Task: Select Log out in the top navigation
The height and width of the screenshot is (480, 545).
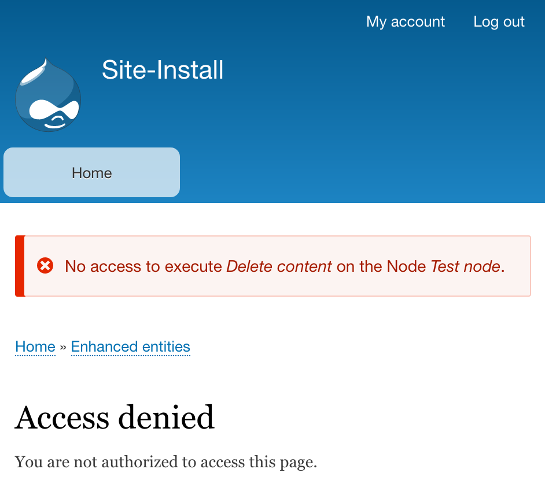Action: [x=499, y=21]
